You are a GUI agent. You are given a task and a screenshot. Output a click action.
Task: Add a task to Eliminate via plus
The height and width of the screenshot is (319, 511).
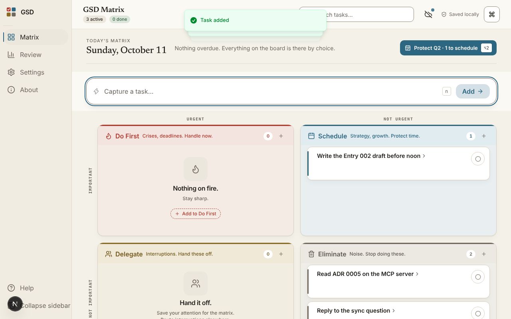(x=484, y=254)
